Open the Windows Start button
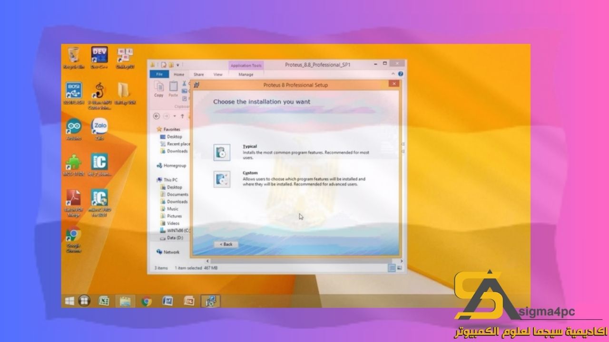This screenshot has height=342, width=609. [69, 301]
